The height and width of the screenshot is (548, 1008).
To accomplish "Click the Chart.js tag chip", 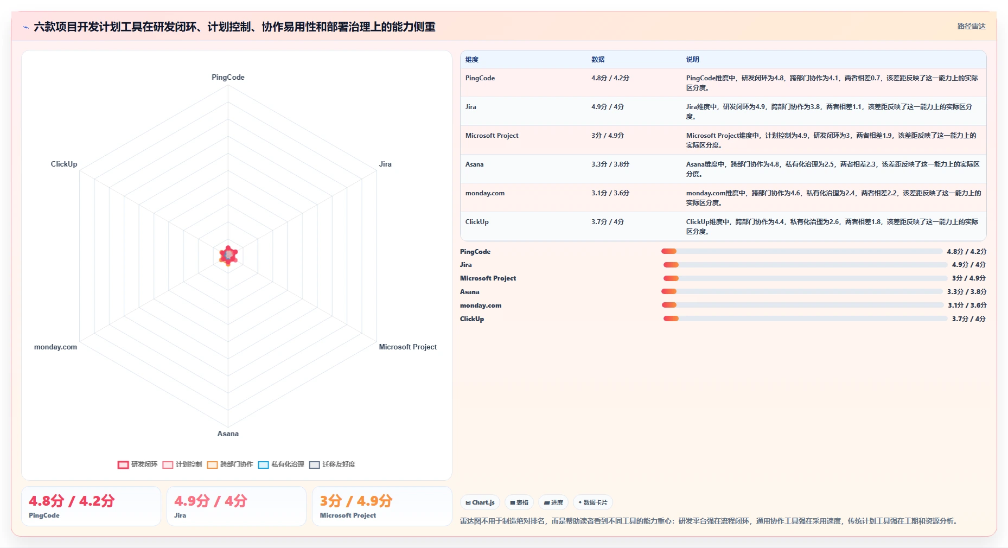I will point(480,502).
